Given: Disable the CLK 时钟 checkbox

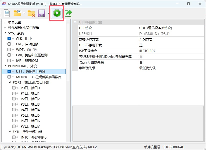Looking at the screenshot, I should [x=9, y=38].
